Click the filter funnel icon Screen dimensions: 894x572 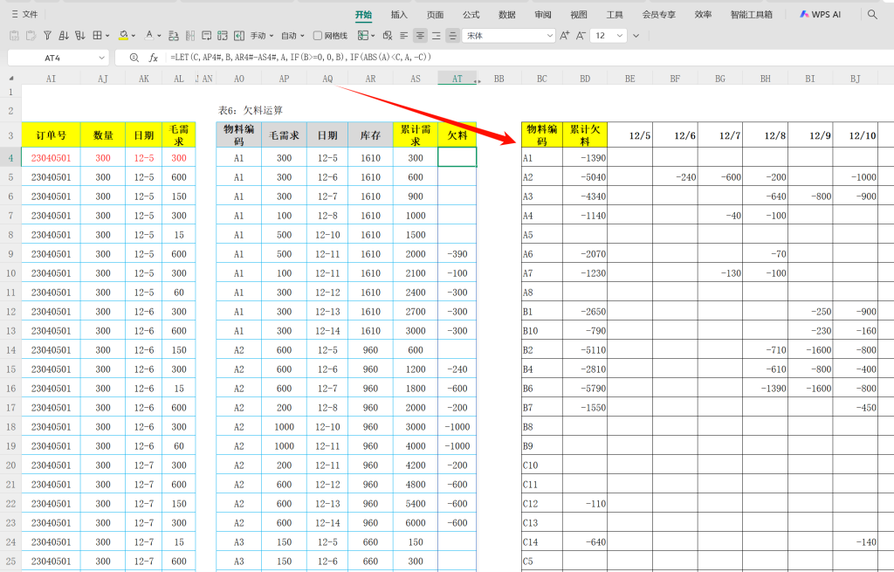tap(47, 35)
